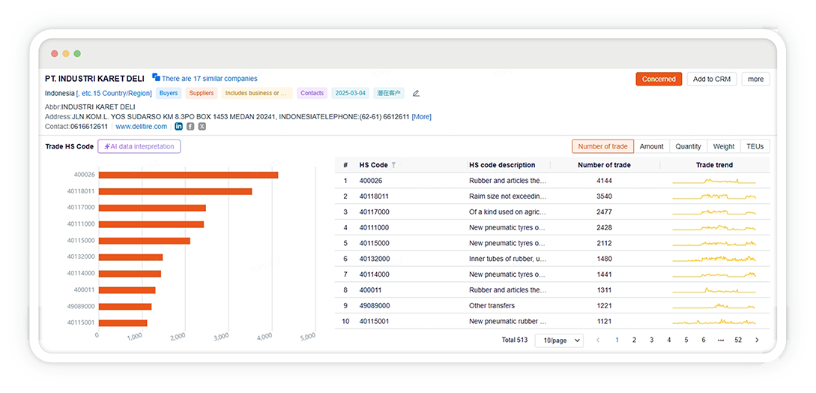Select the Suppliers tag
This screenshot has height=393, width=816.
(x=202, y=93)
